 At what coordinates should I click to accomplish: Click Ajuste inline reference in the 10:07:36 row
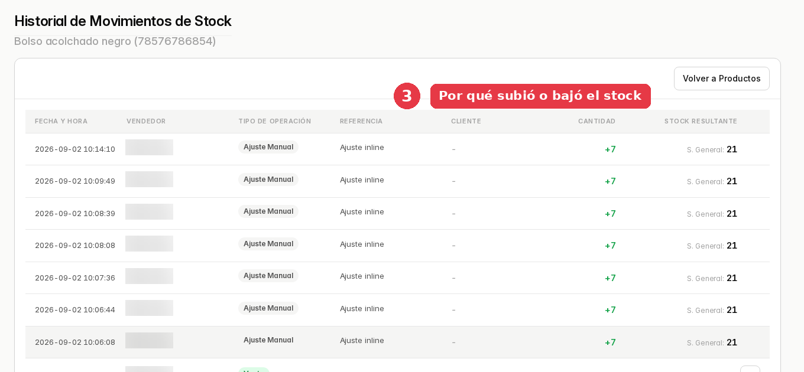[x=362, y=276]
